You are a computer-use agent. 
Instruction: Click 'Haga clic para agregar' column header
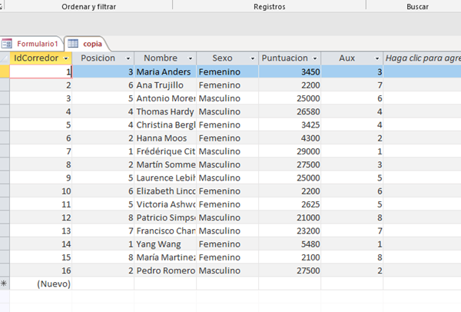click(x=422, y=58)
